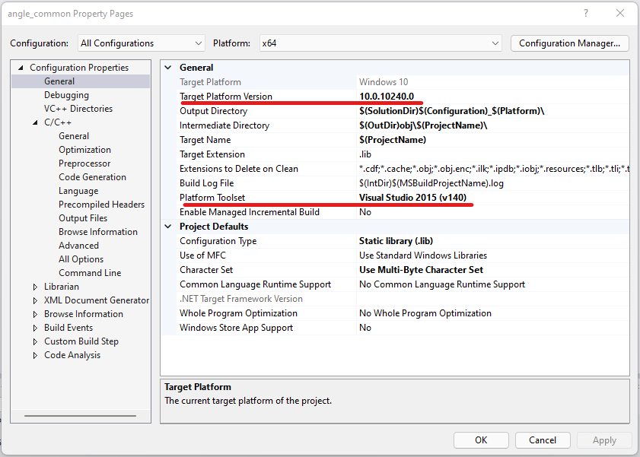Open Configuration Manager
Image resolution: width=640 pixels, height=457 pixels.
(x=569, y=43)
